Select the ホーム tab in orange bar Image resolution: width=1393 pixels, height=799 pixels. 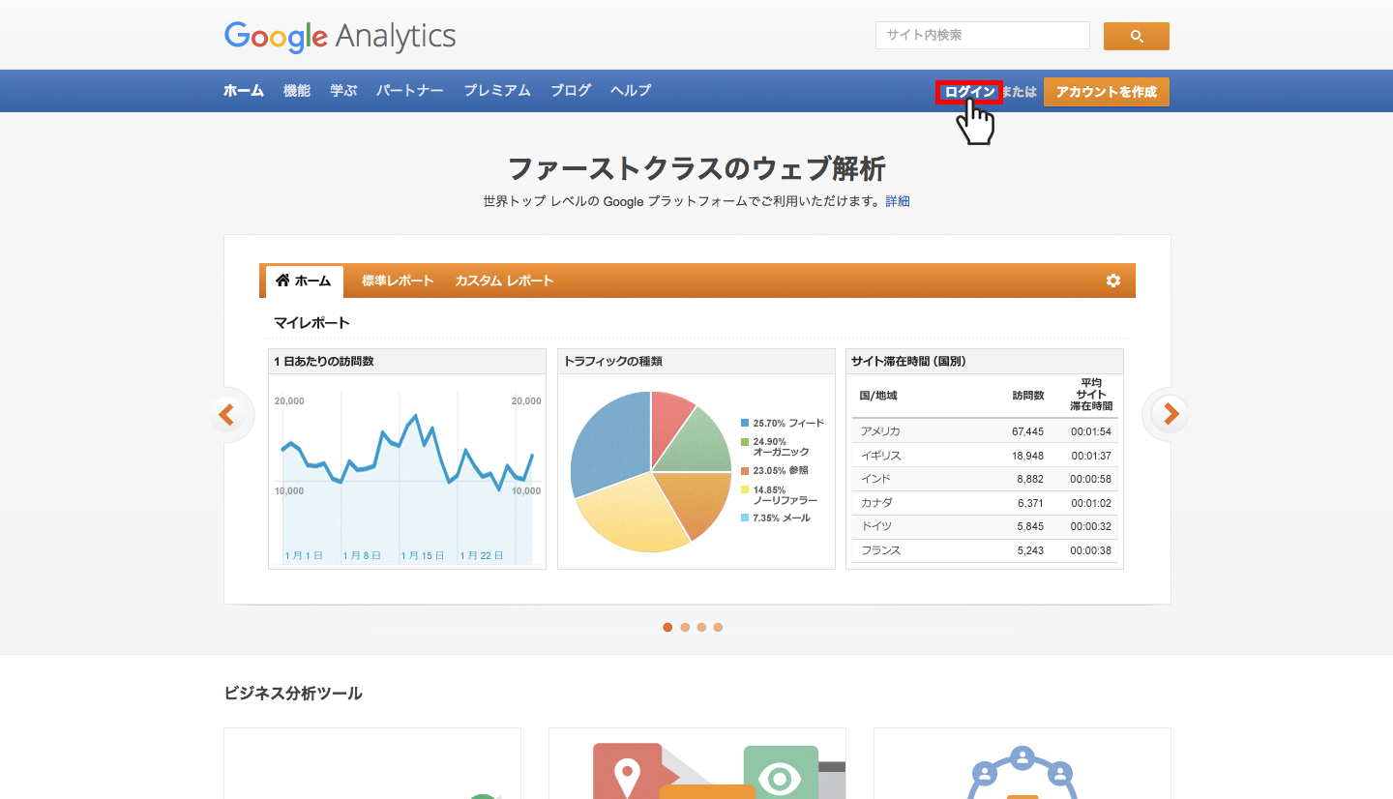click(304, 281)
